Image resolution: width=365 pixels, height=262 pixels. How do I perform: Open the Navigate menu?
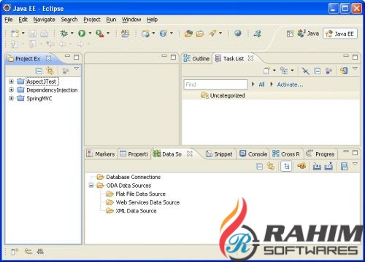pos(44,20)
